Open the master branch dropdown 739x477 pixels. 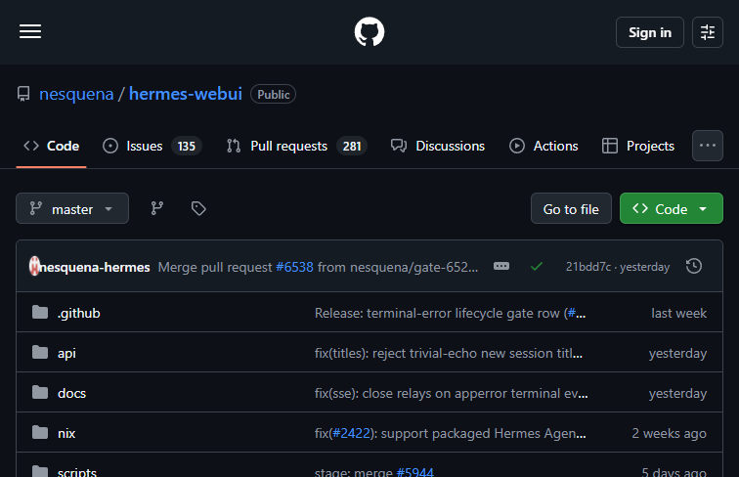[72, 208]
